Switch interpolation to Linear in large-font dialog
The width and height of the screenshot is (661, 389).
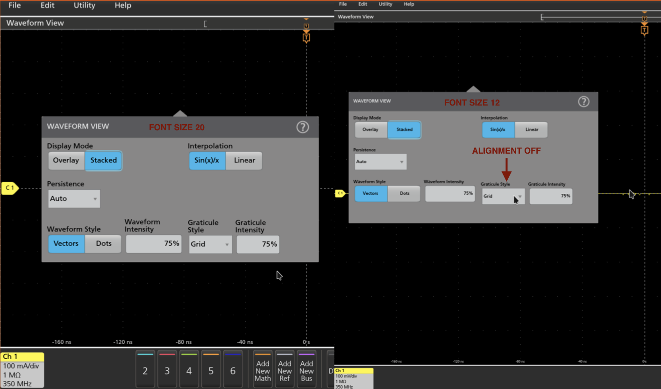(x=244, y=161)
